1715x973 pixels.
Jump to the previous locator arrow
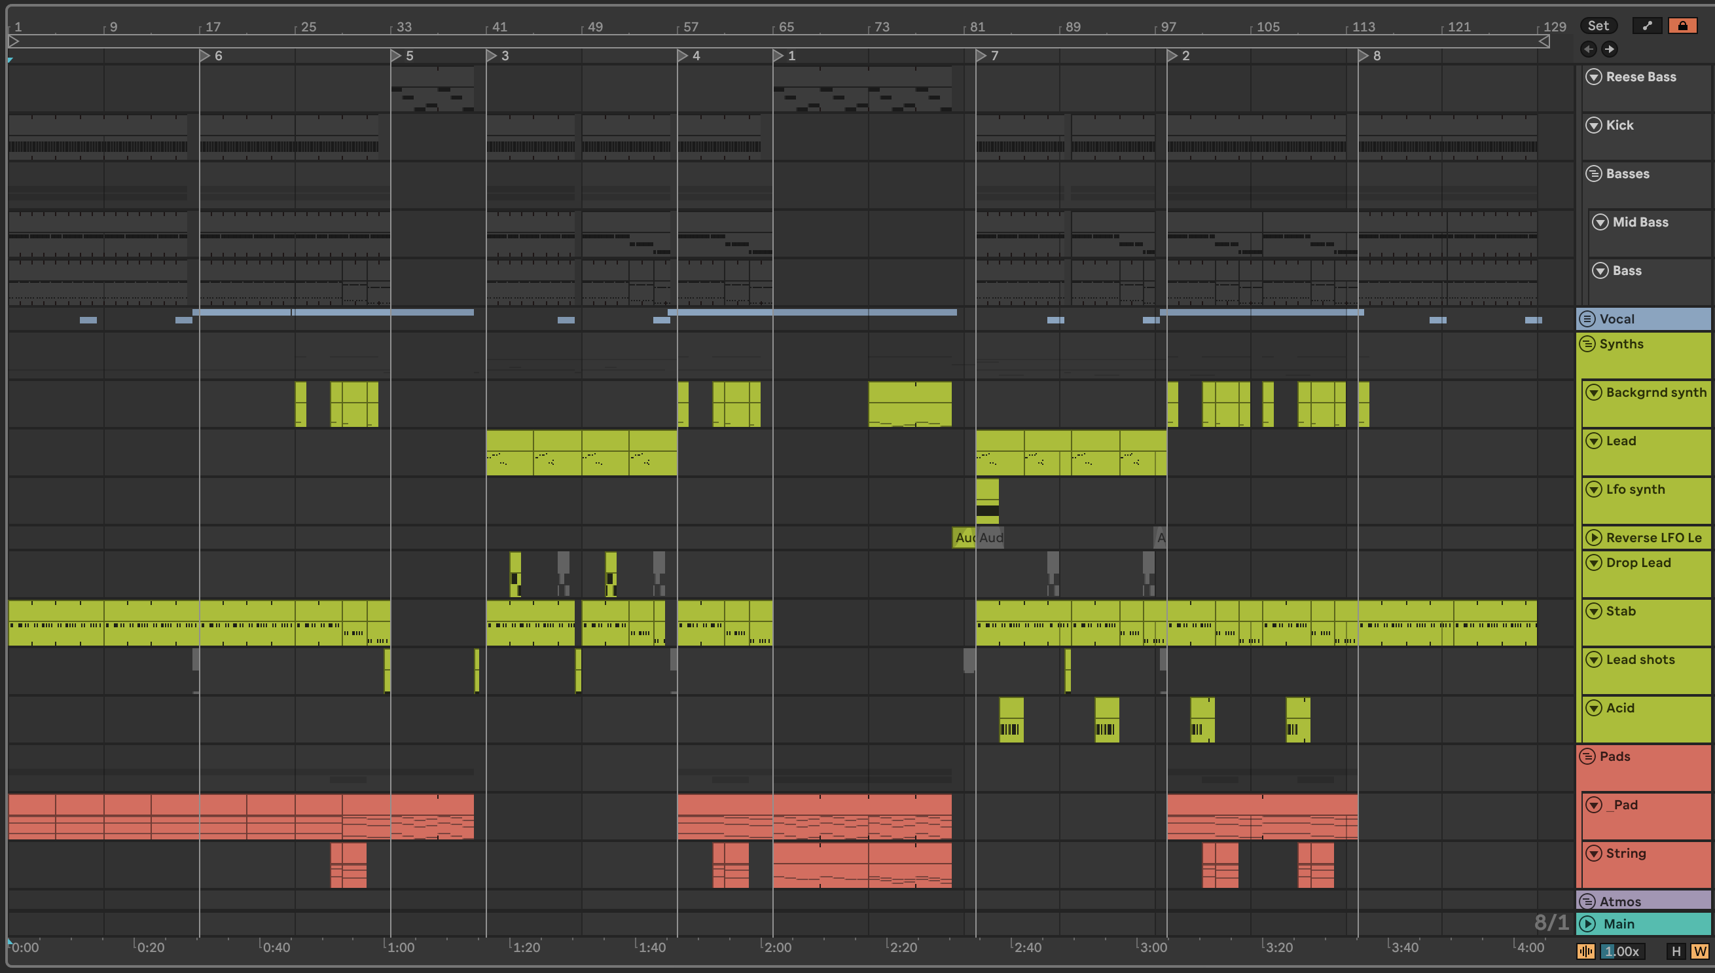point(1588,49)
